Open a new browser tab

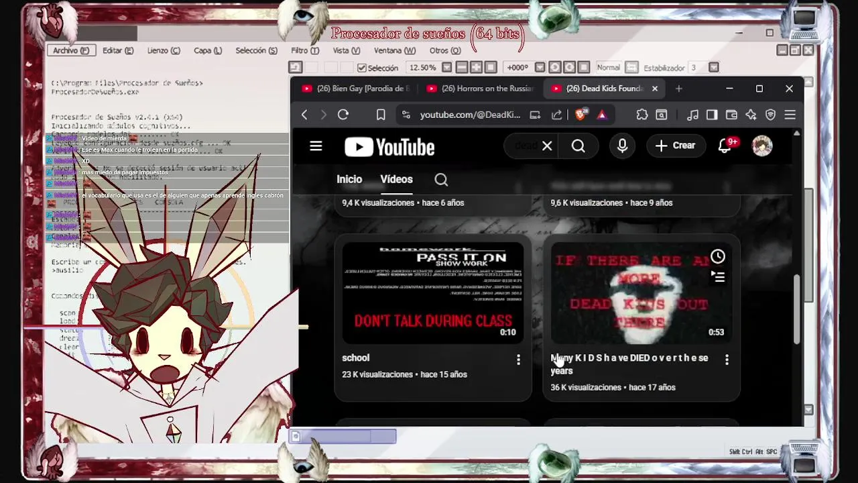tap(678, 89)
